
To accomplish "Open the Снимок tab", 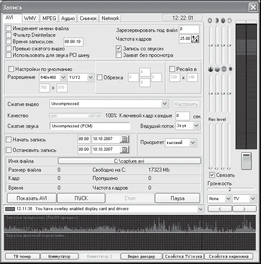I will click(88, 18).
